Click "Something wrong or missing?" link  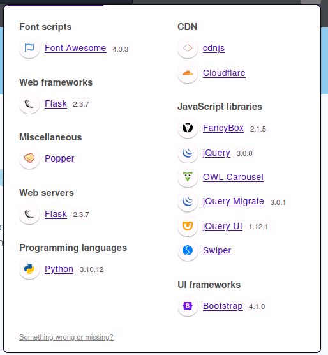(66, 337)
